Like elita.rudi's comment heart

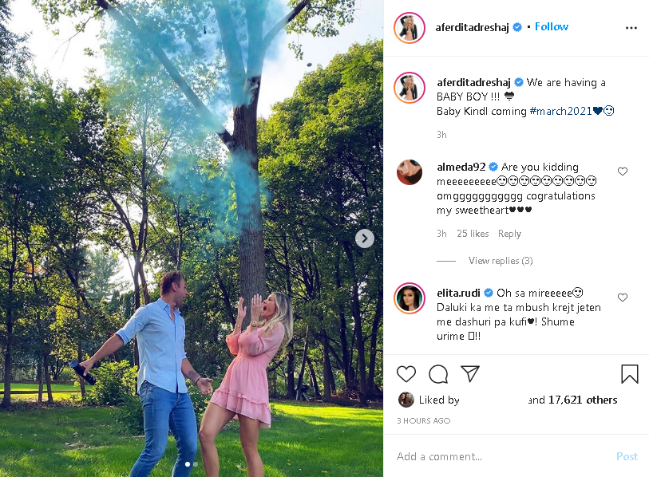pyautogui.click(x=623, y=298)
